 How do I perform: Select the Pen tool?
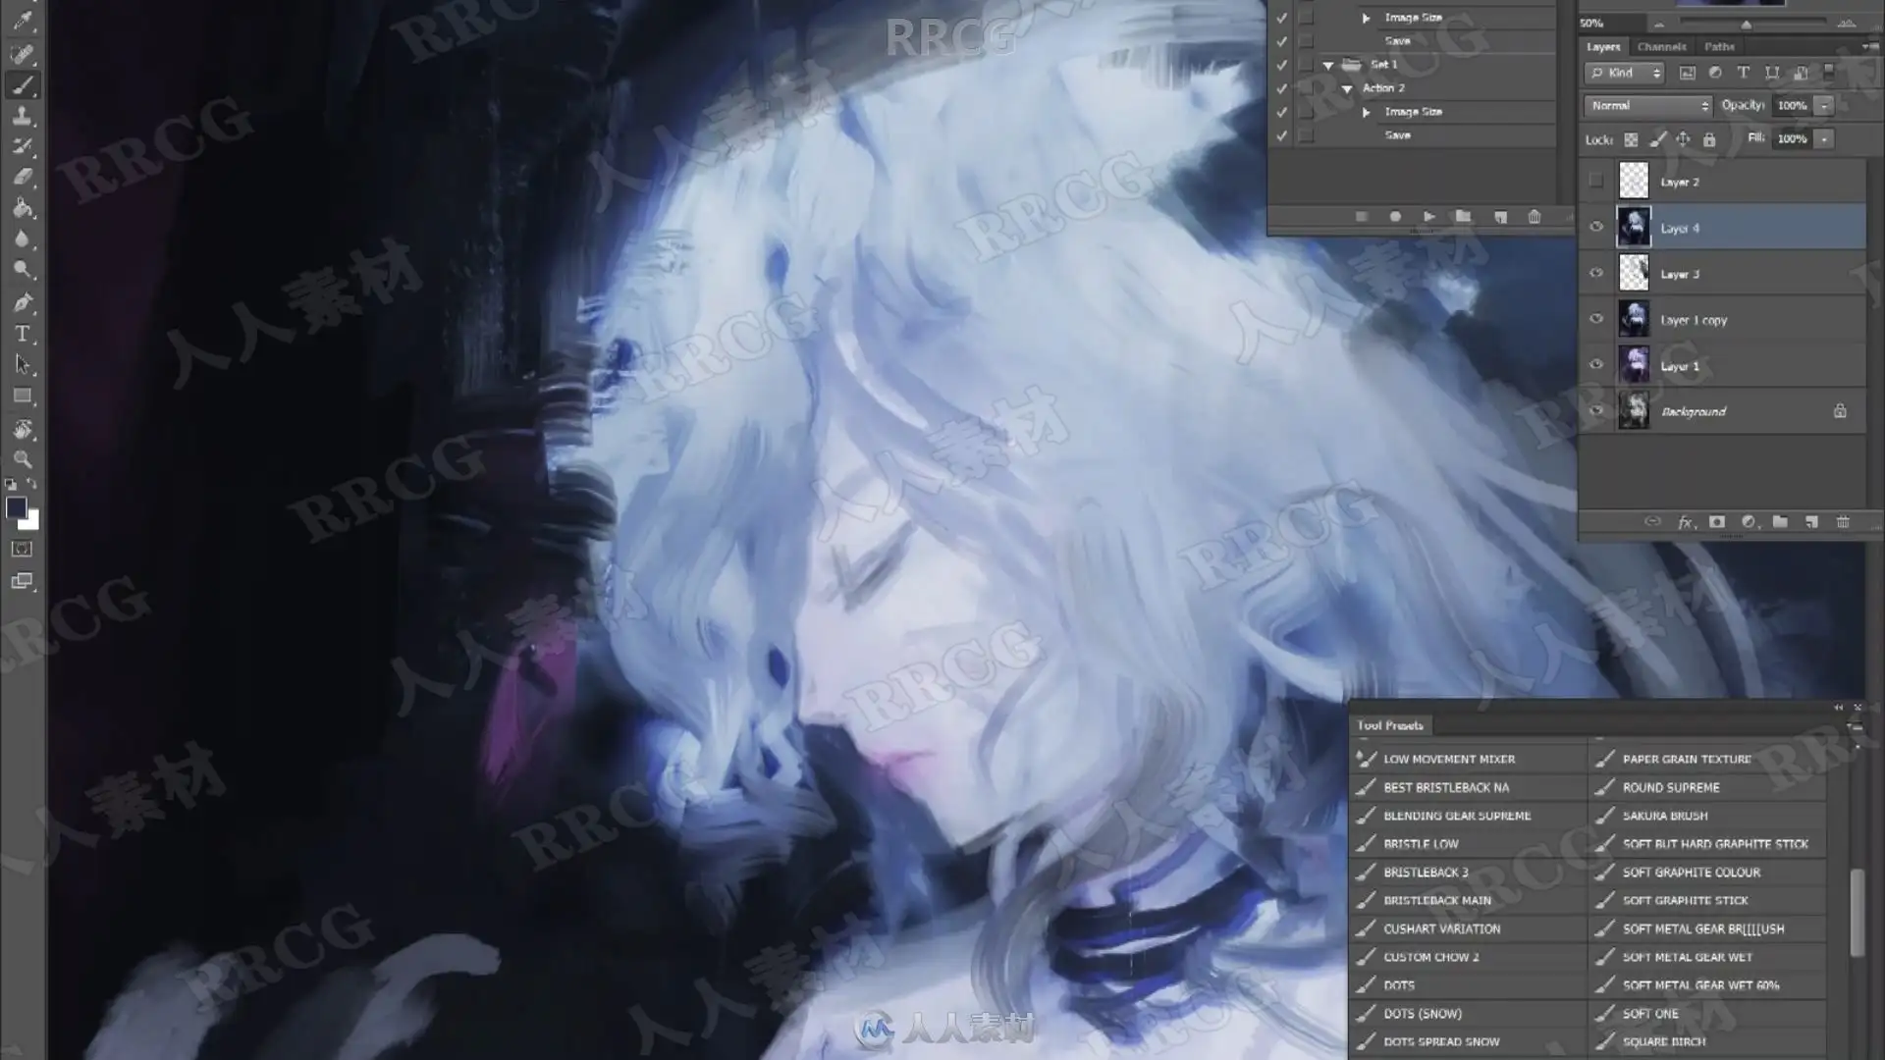coord(23,302)
